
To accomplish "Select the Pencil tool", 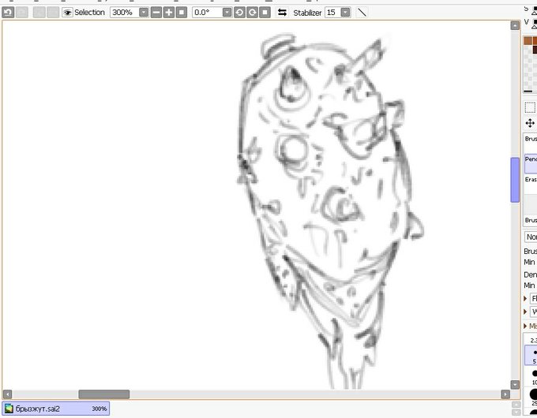I will point(531,163).
